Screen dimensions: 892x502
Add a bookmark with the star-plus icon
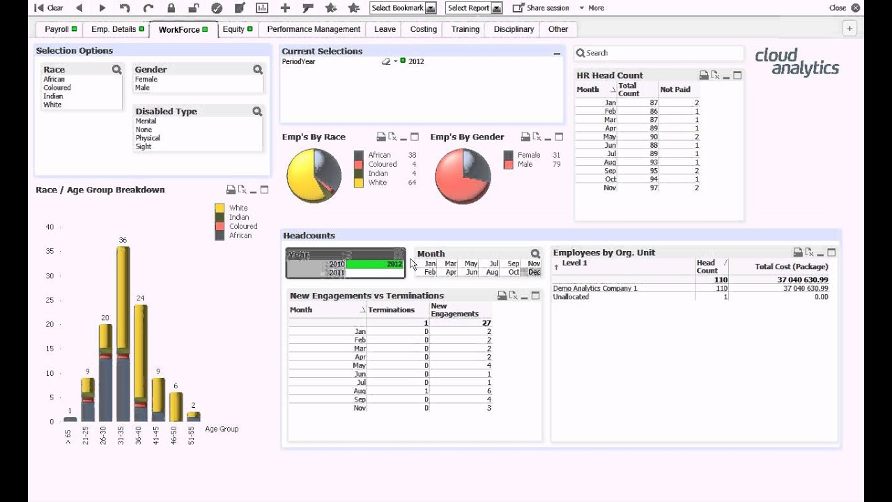coord(330,8)
